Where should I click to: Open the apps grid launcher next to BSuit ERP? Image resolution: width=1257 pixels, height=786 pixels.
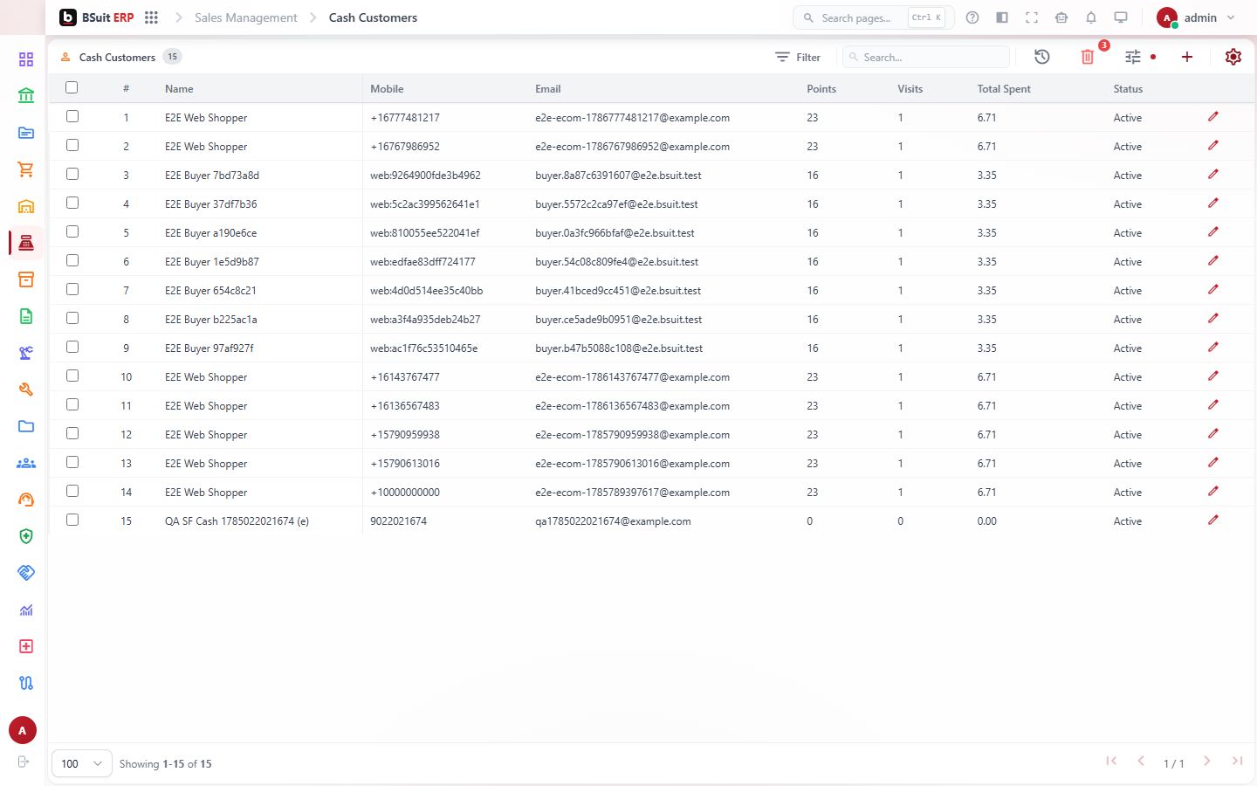[151, 17]
